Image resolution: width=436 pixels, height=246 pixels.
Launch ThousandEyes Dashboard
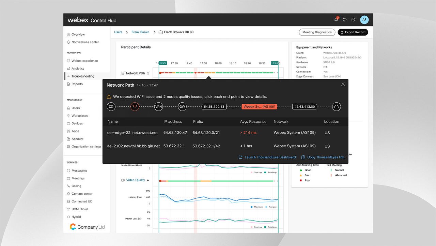267,157
